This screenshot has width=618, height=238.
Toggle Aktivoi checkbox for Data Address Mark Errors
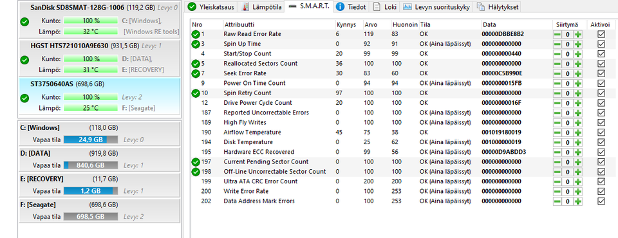click(601, 201)
